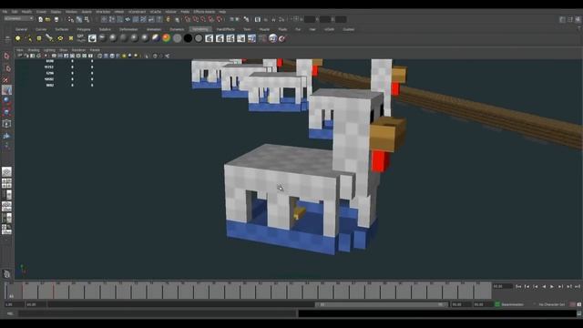
Task: Click the playback start time field
Action: tap(36, 304)
